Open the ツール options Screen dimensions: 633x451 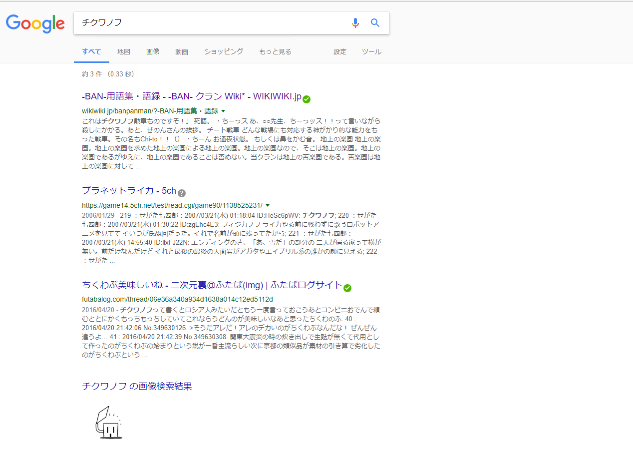tap(371, 51)
